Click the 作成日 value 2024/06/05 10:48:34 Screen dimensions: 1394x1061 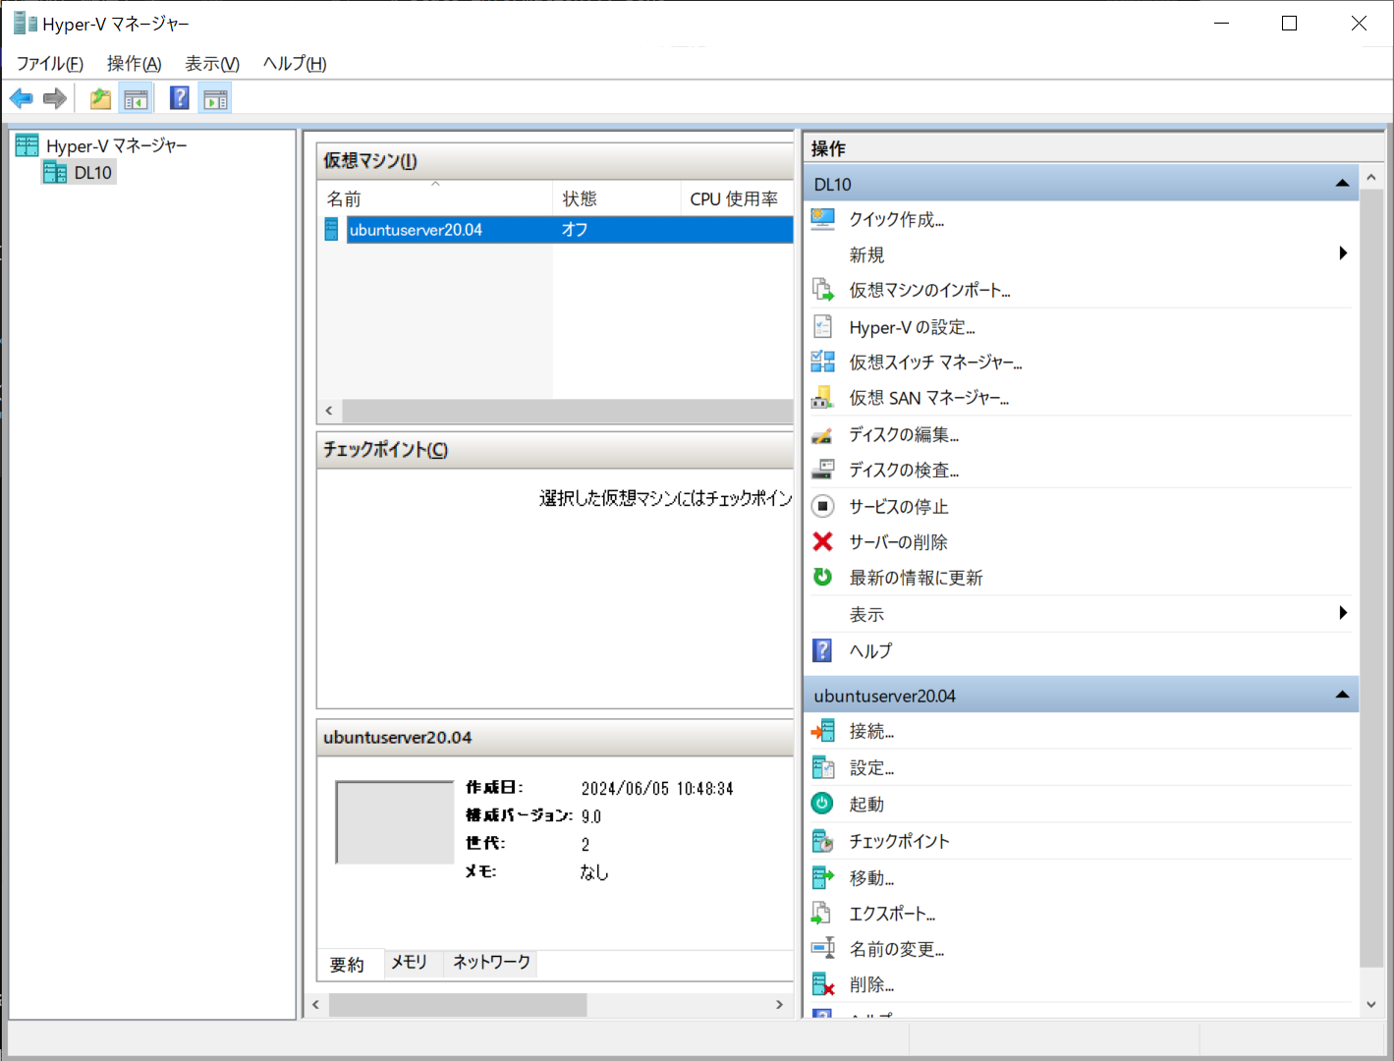pos(657,789)
